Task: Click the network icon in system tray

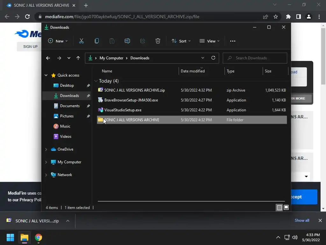Action: [287, 237]
